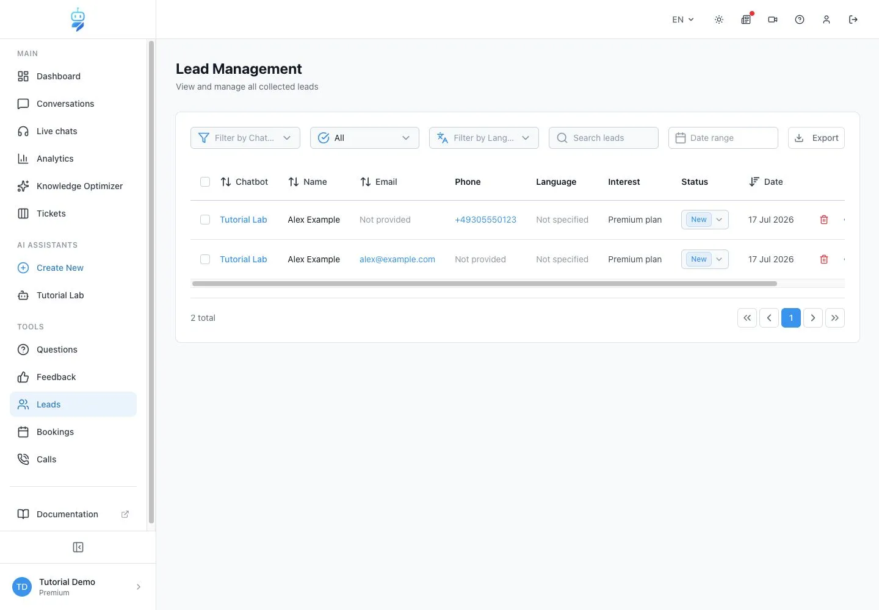The image size is (879, 610).
Task: Click phone number +49305550123 link
Action: 485,220
